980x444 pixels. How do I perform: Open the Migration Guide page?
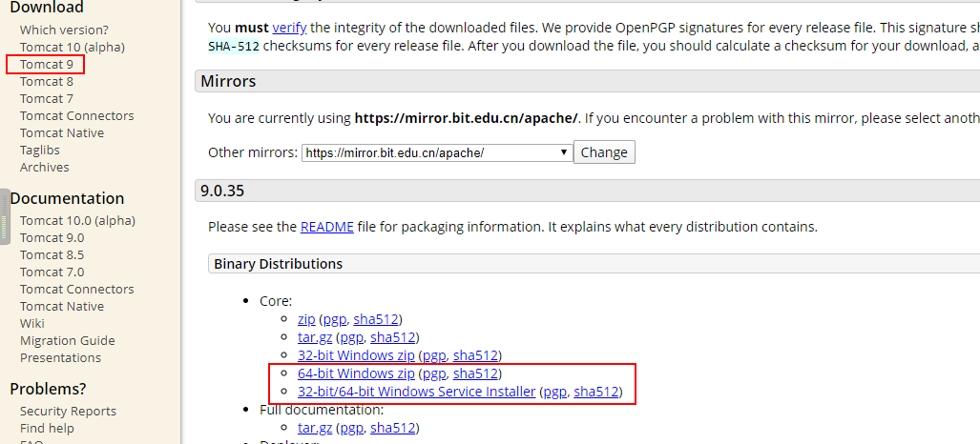tap(67, 340)
